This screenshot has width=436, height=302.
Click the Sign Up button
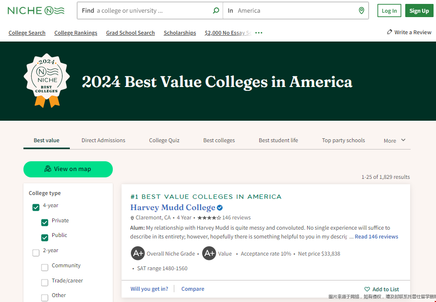419,11
